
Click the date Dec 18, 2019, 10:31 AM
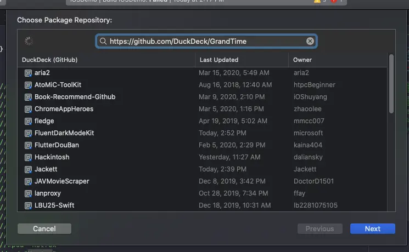235,205
